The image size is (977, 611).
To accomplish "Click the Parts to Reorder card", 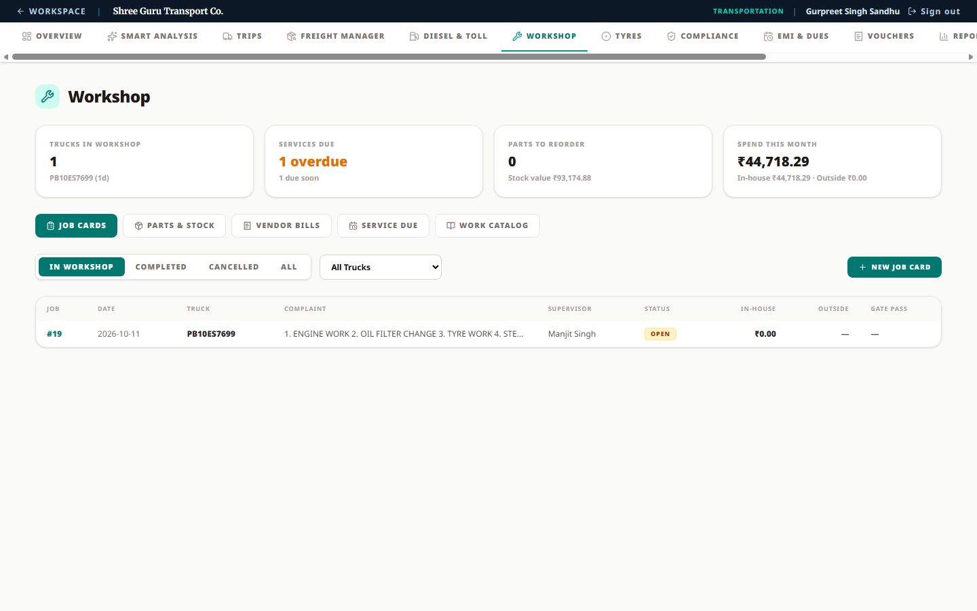I will (x=603, y=162).
